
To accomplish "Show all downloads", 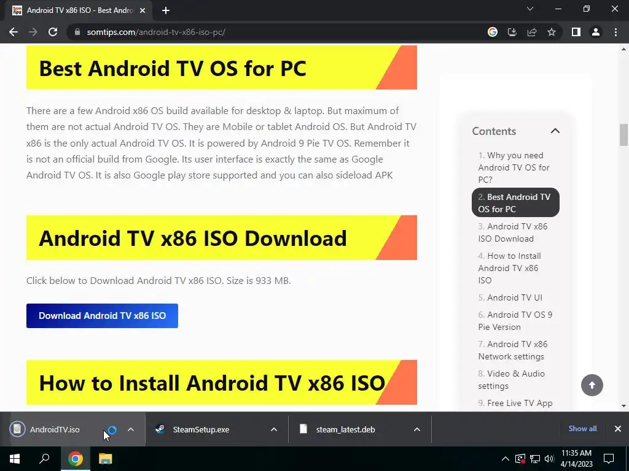I will [582, 429].
